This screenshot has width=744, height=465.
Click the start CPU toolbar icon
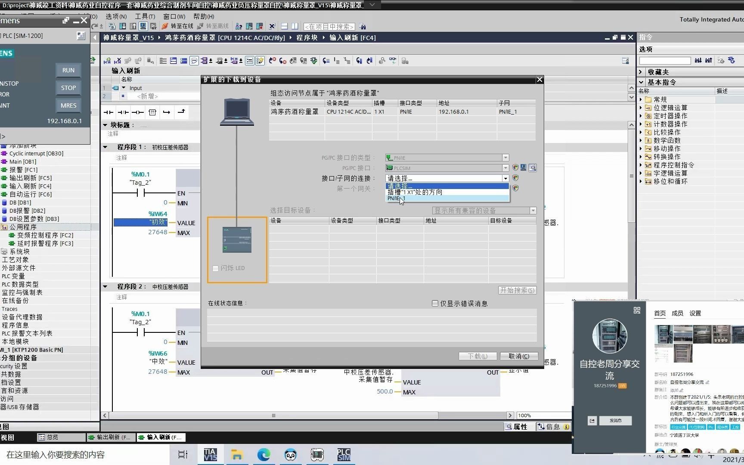pos(249,26)
